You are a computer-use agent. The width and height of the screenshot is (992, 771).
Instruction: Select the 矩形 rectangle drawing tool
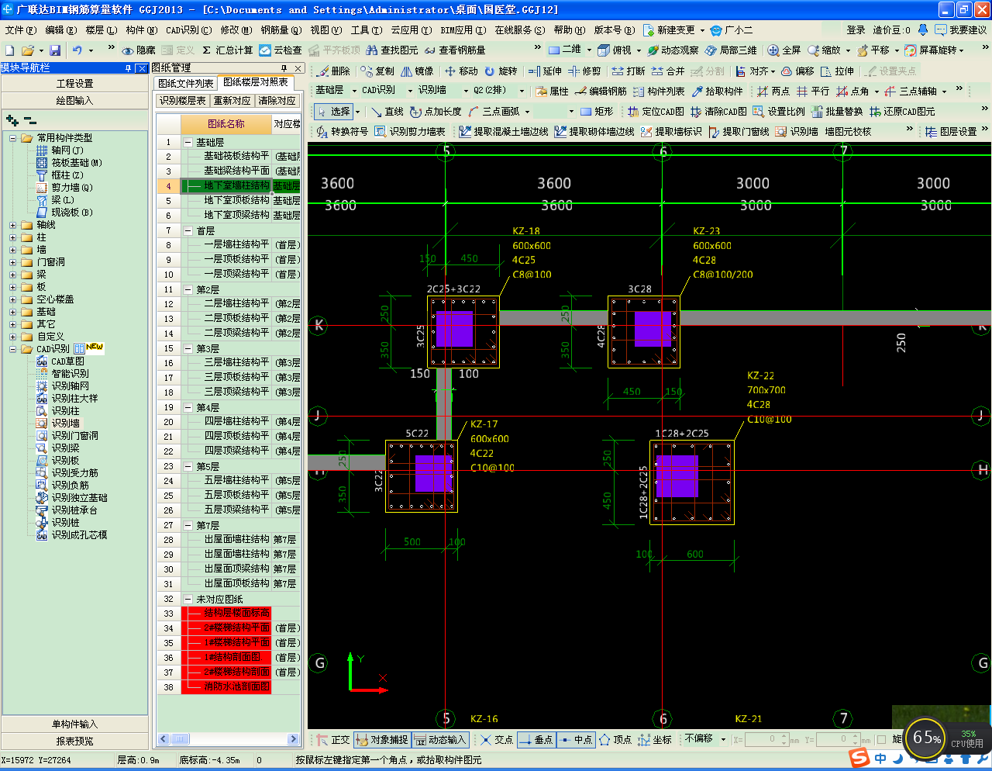pos(597,112)
